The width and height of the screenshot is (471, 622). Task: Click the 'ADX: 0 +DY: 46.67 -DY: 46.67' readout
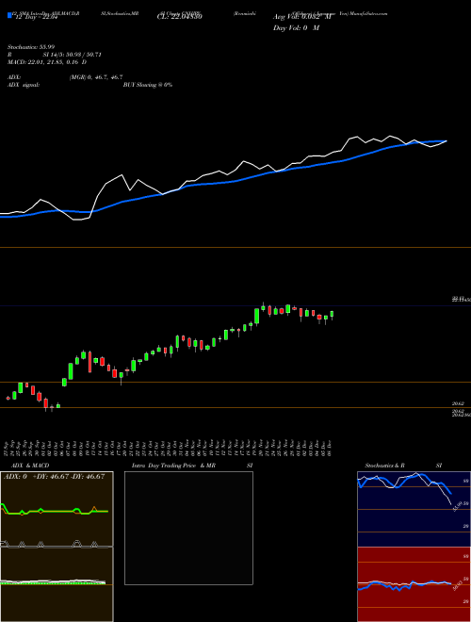tap(55, 477)
